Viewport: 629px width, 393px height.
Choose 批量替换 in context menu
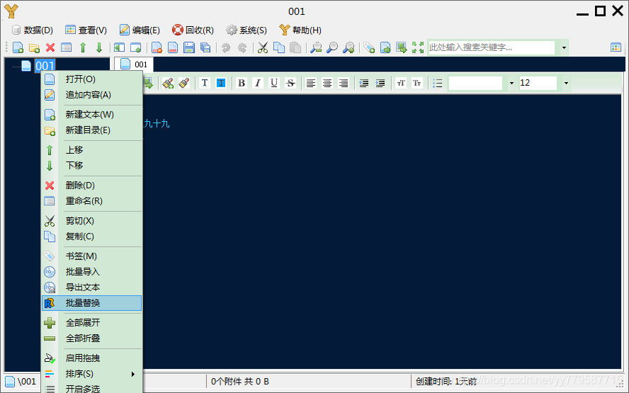coord(92,303)
